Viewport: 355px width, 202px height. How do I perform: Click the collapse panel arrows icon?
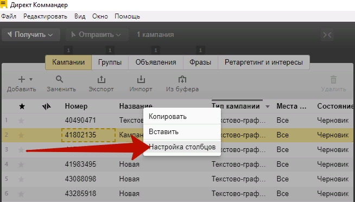pyautogui.click(x=327, y=35)
